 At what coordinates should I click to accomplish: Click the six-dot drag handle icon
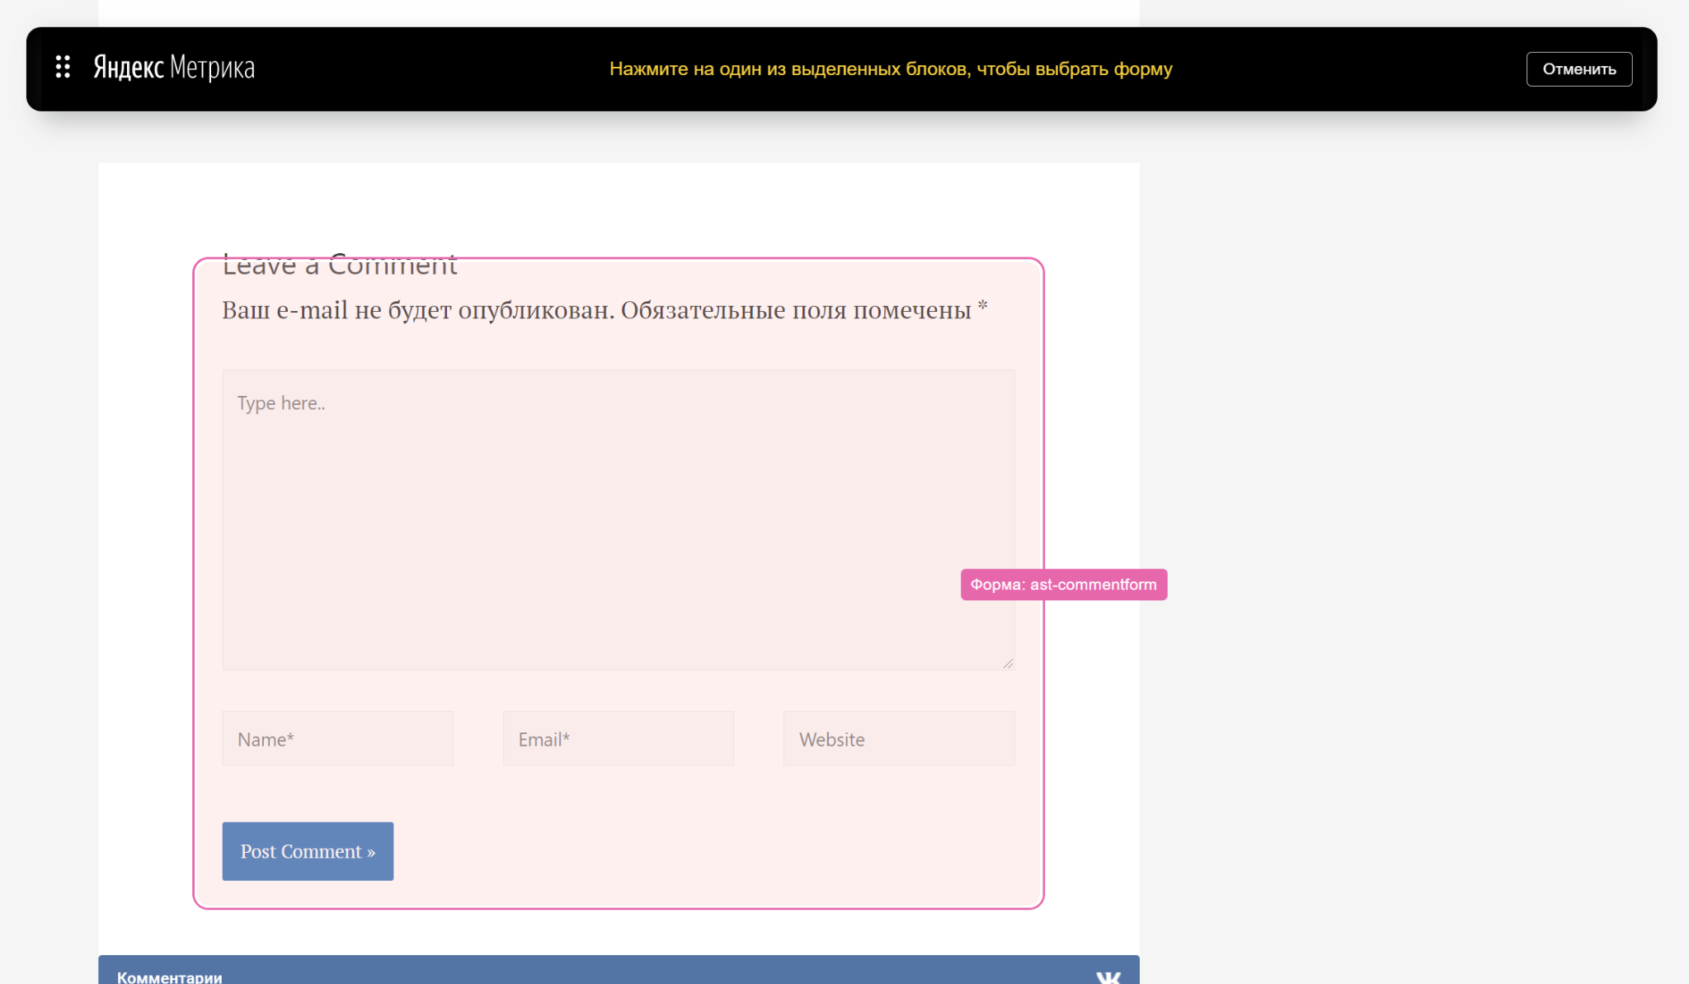tap(63, 67)
